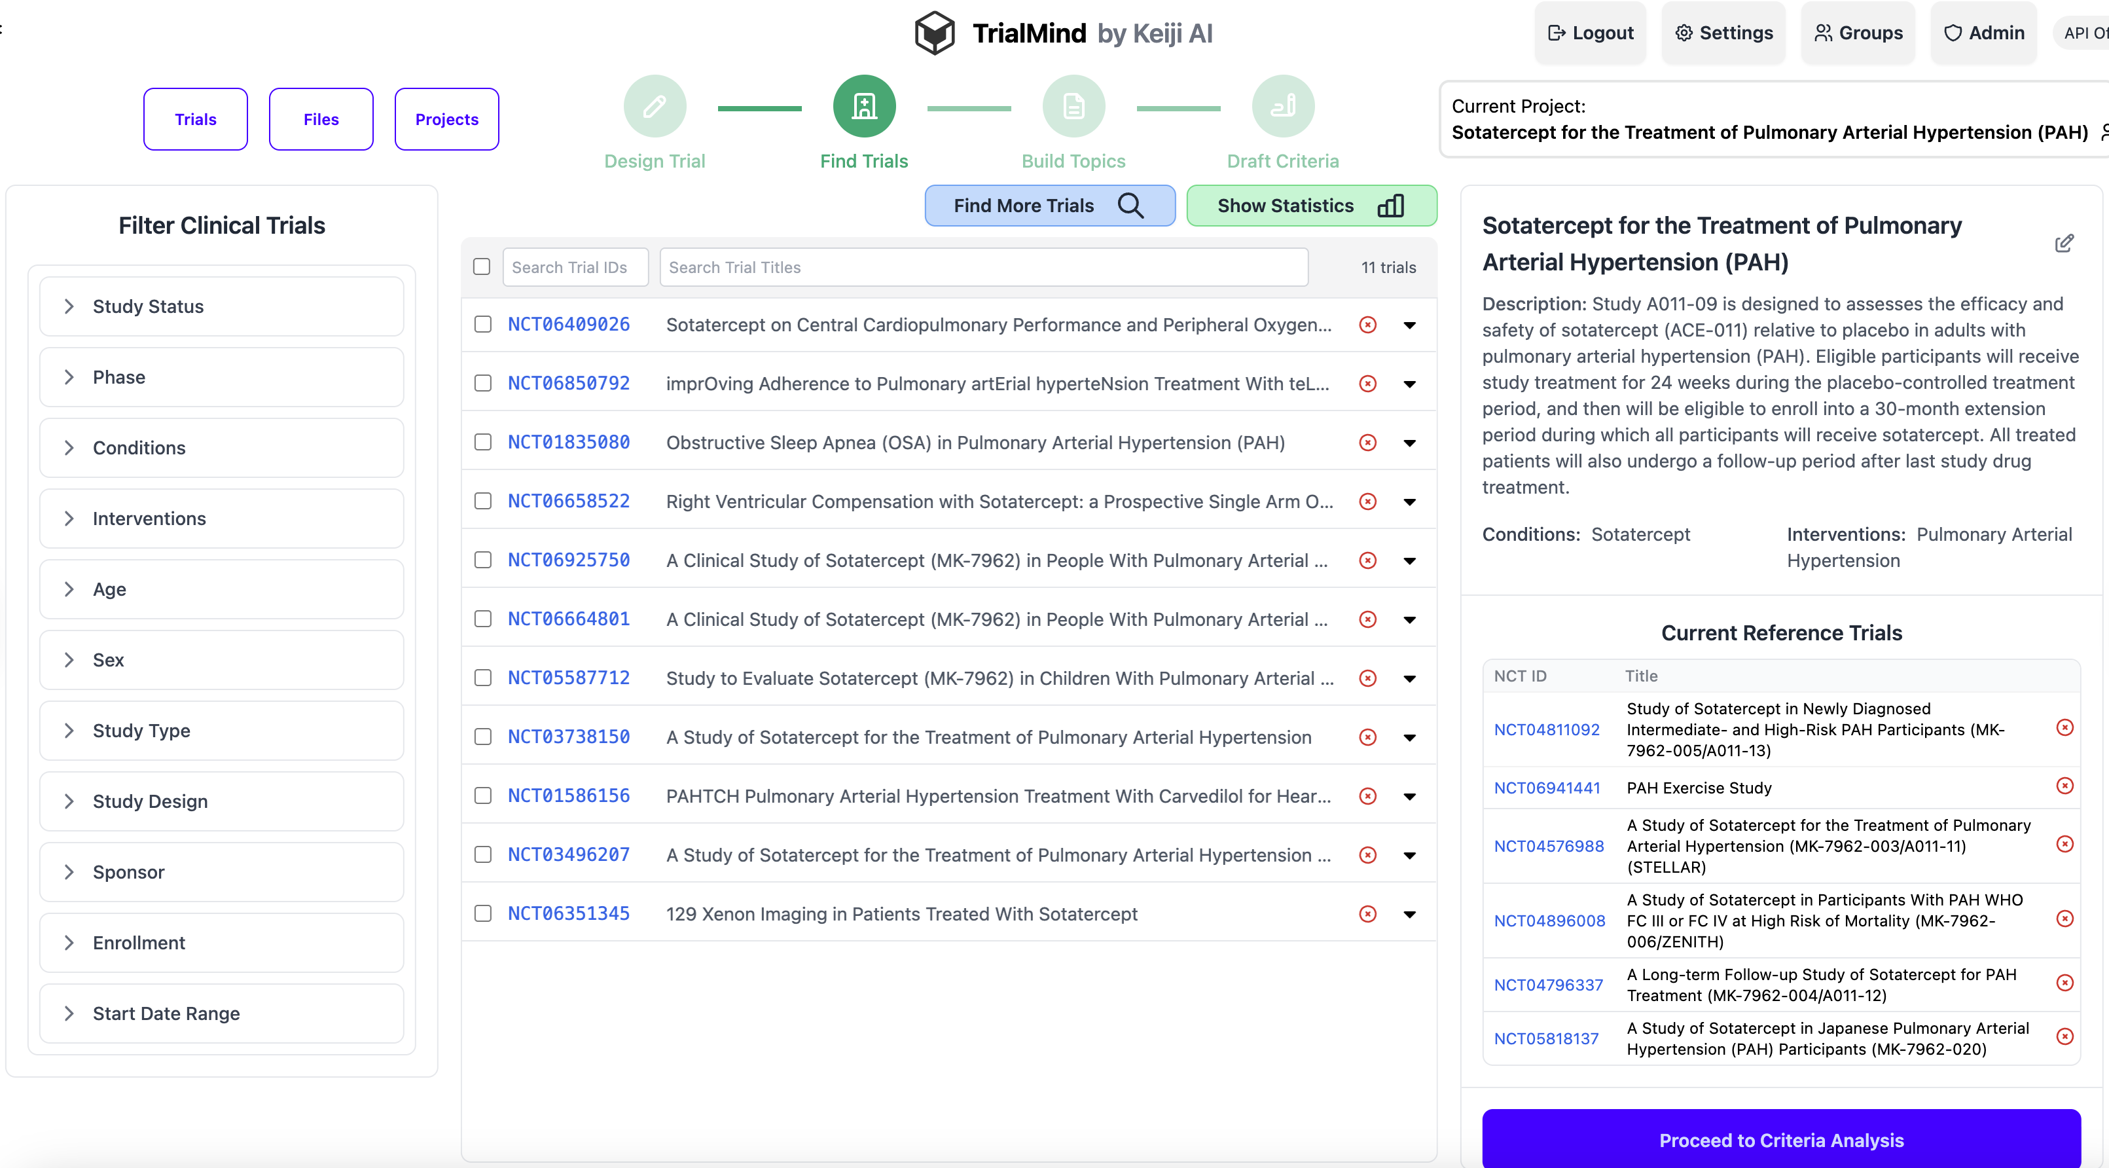Click the Design Trial pencil step icon
The image size is (2109, 1168).
tap(654, 107)
